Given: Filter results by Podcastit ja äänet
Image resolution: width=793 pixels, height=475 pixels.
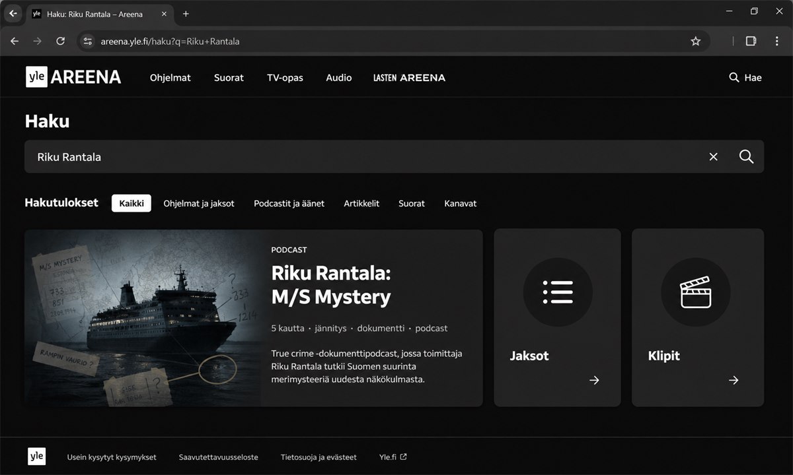Looking at the screenshot, I should [x=289, y=203].
